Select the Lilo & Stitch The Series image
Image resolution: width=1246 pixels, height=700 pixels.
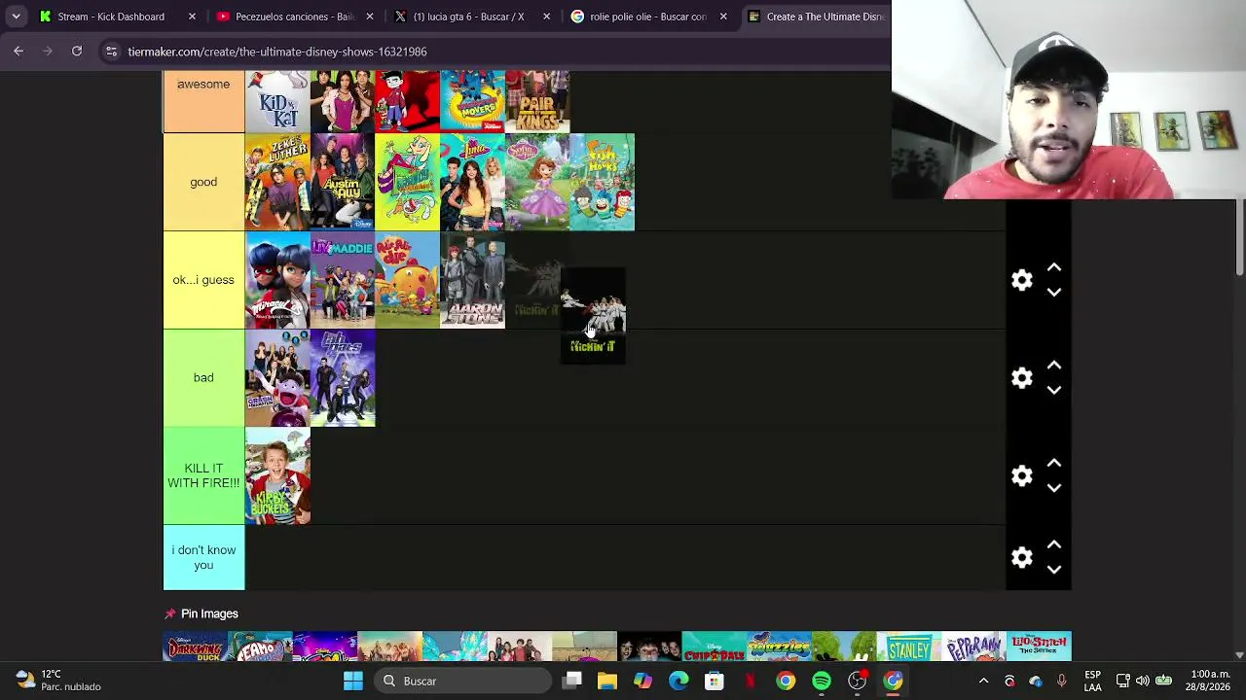coord(1040,647)
